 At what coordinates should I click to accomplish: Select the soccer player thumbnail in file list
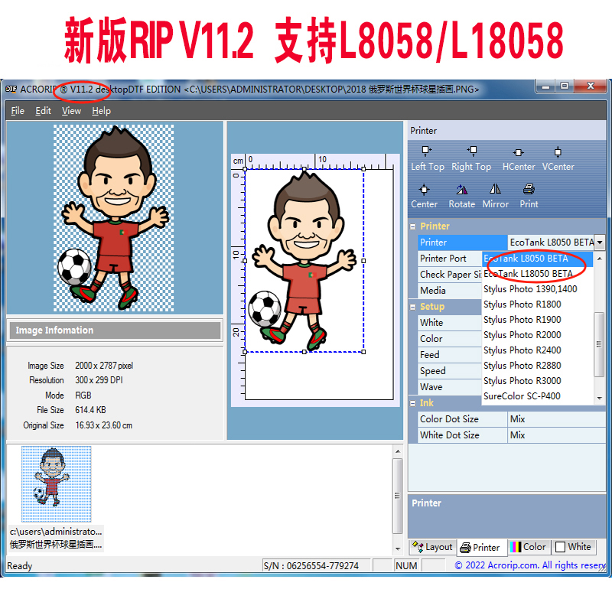pos(56,484)
